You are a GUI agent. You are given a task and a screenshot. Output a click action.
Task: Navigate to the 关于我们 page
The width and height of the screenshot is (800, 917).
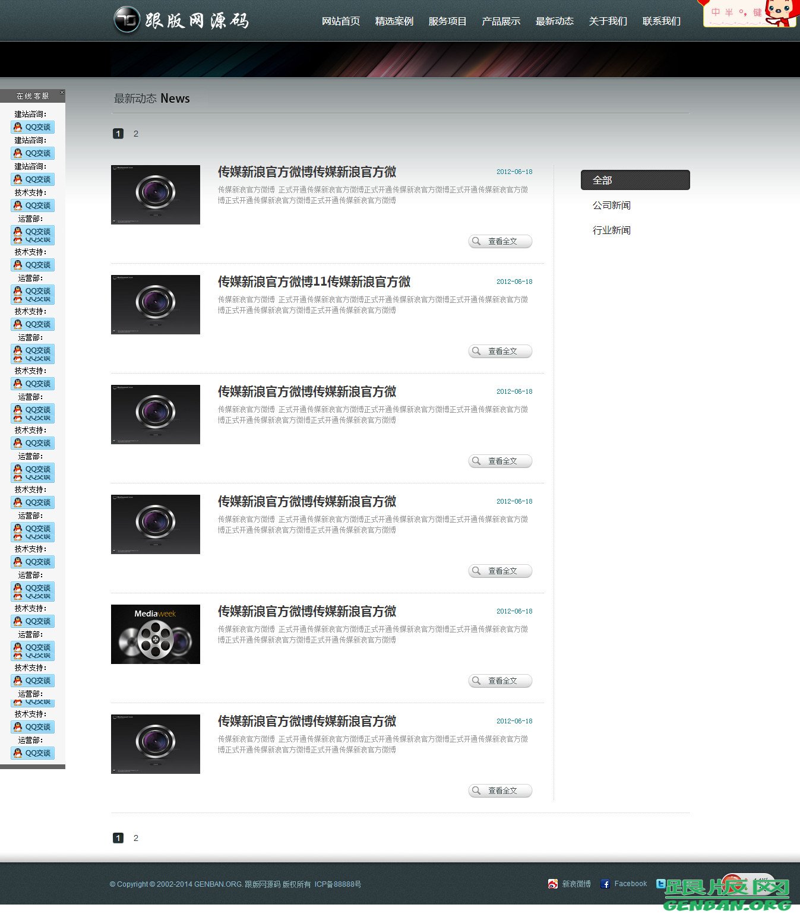pyautogui.click(x=608, y=21)
